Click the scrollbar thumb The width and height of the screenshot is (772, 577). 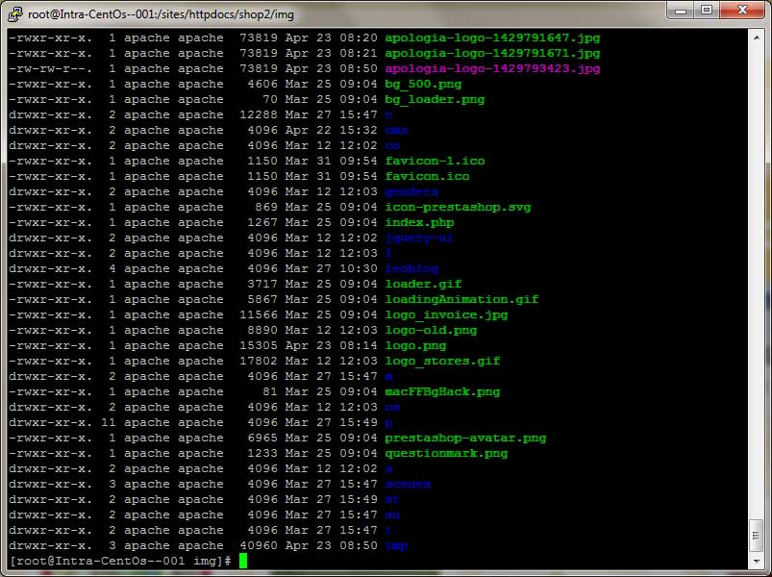(757, 535)
